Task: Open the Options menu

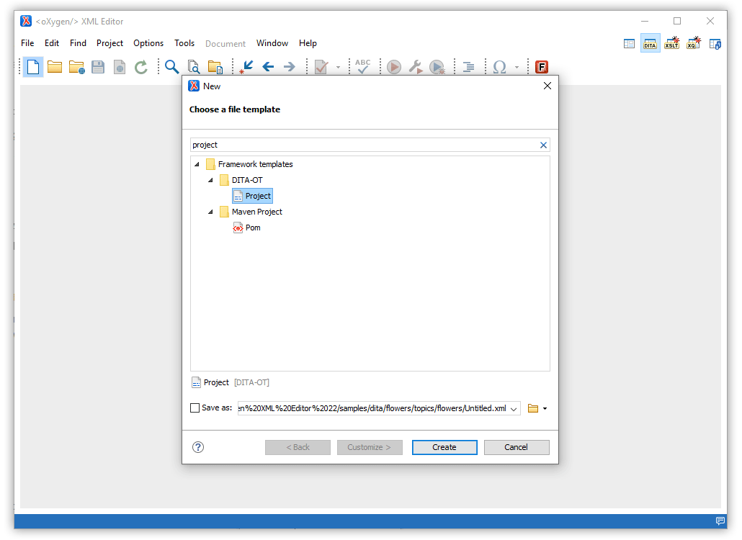Action: pos(148,43)
